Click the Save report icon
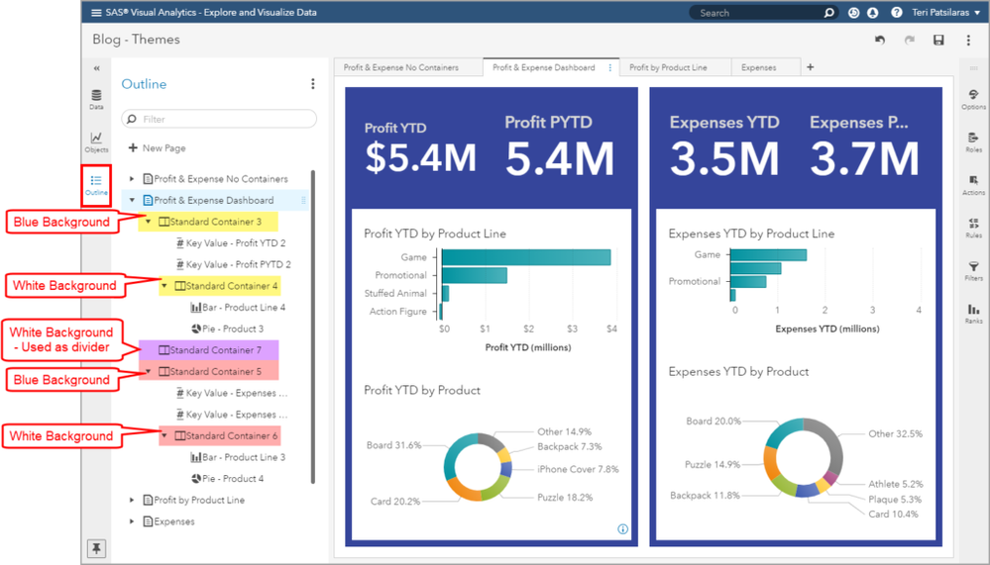The width and height of the screenshot is (990, 565). (938, 41)
